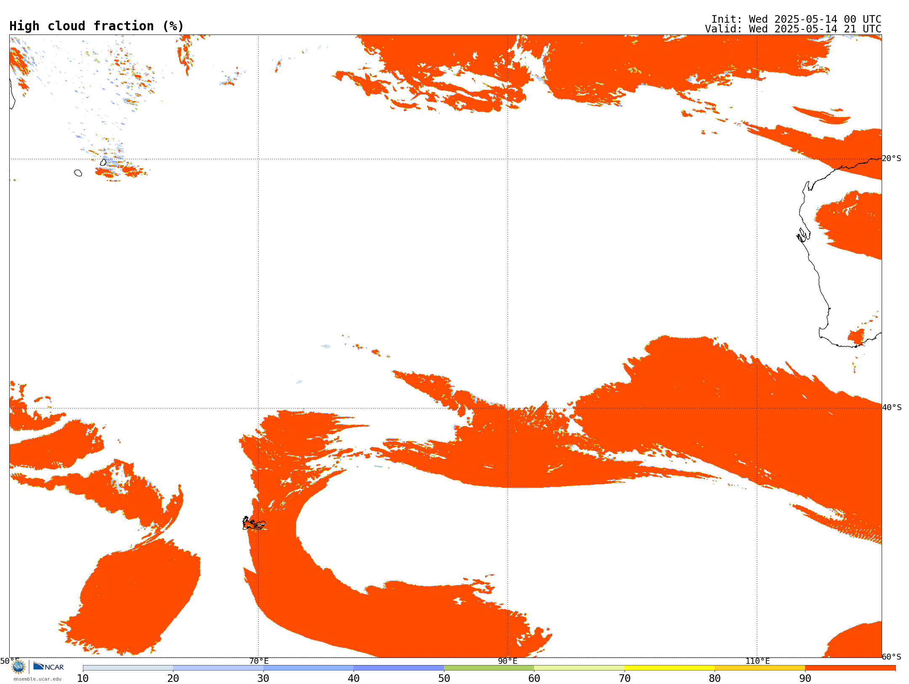Click the 'High cloud fraction (%)' title
This screenshot has width=909, height=684.
click(x=97, y=26)
